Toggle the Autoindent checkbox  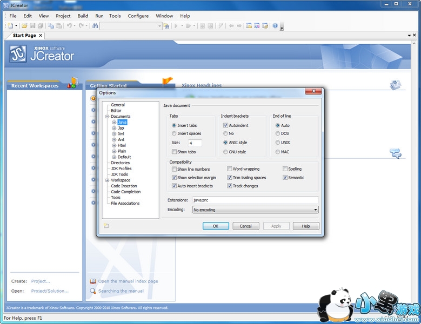225,125
